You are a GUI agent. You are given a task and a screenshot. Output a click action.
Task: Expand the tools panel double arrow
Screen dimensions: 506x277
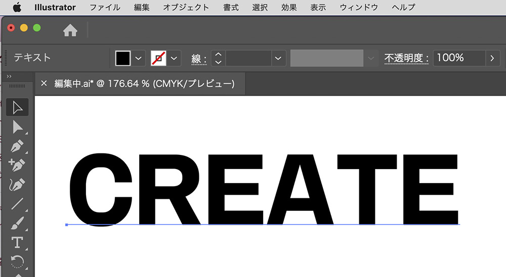click(9, 76)
